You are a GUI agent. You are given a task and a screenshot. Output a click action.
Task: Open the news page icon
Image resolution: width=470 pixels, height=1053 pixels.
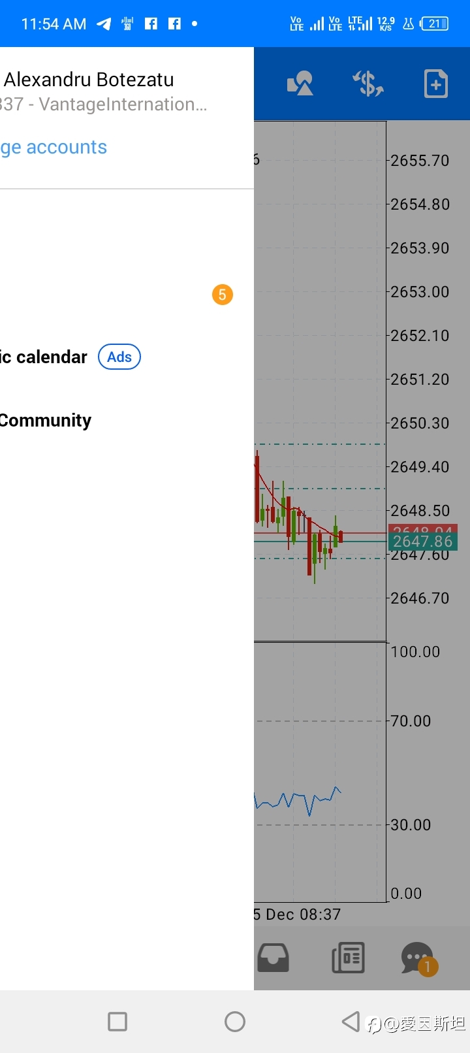click(349, 958)
